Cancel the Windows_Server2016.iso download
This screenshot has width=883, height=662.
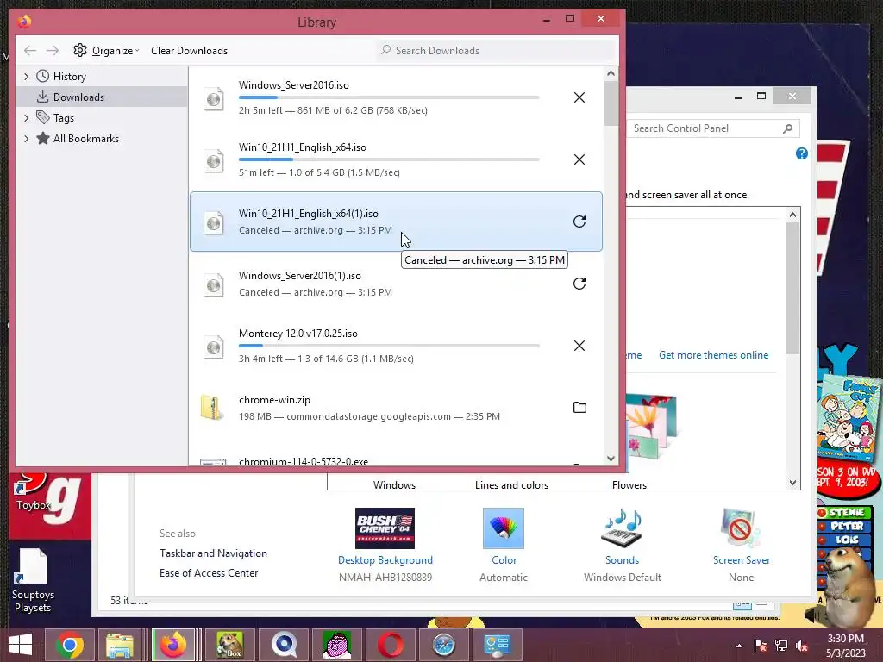(579, 97)
